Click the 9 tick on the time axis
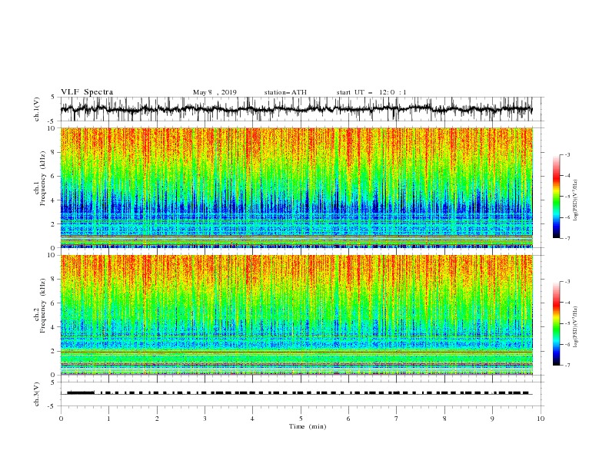 point(492,419)
